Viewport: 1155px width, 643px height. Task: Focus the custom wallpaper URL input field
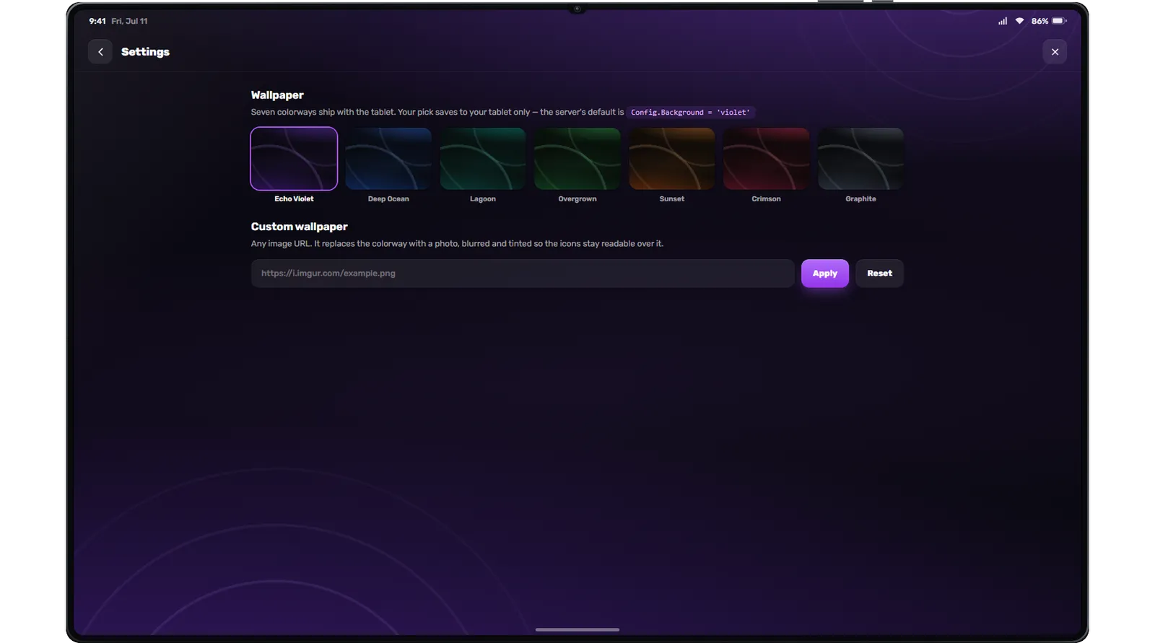coord(523,274)
